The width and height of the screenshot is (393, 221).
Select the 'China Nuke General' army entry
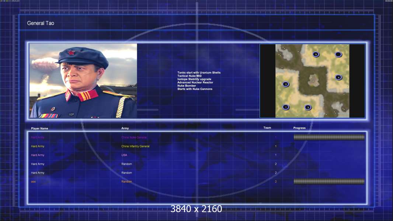point(134,137)
